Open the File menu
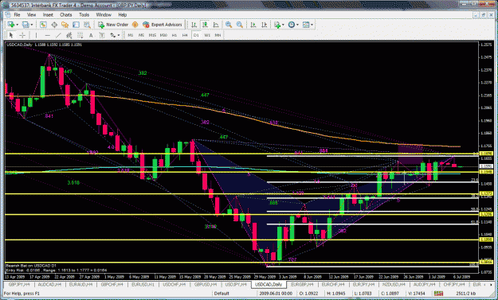This screenshot has width=498, height=300. 17,14
